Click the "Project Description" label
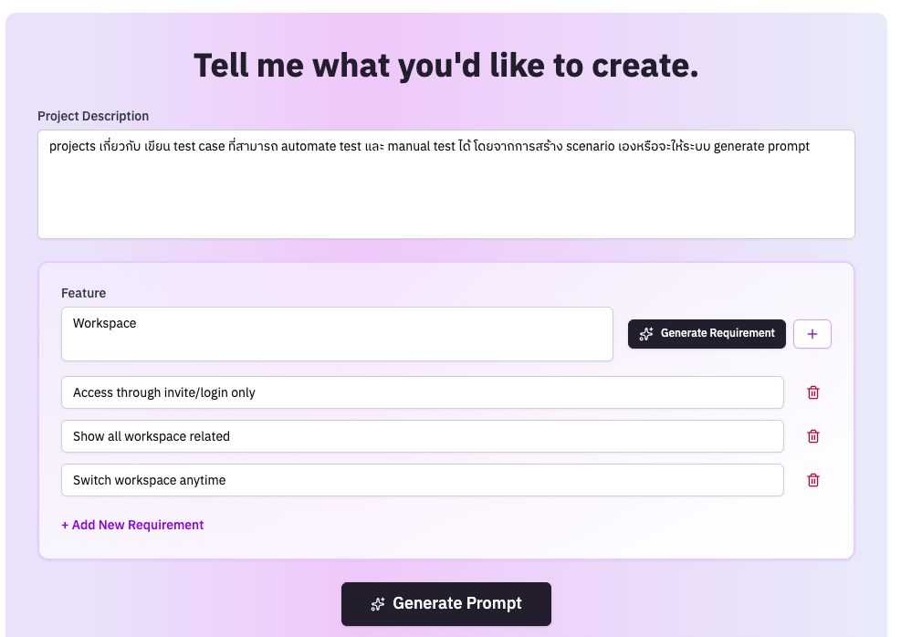Image resolution: width=901 pixels, height=637 pixels. [x=93, y=116]
